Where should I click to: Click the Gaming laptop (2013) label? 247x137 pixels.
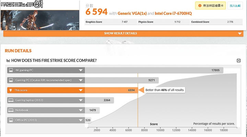(29, 100)
